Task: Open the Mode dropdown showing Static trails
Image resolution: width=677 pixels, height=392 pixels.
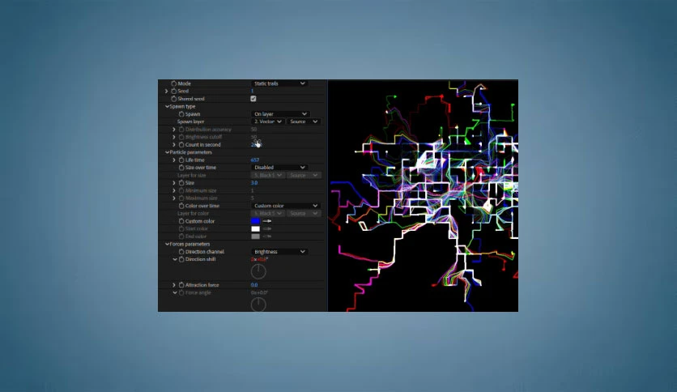Action: point(279,83)
